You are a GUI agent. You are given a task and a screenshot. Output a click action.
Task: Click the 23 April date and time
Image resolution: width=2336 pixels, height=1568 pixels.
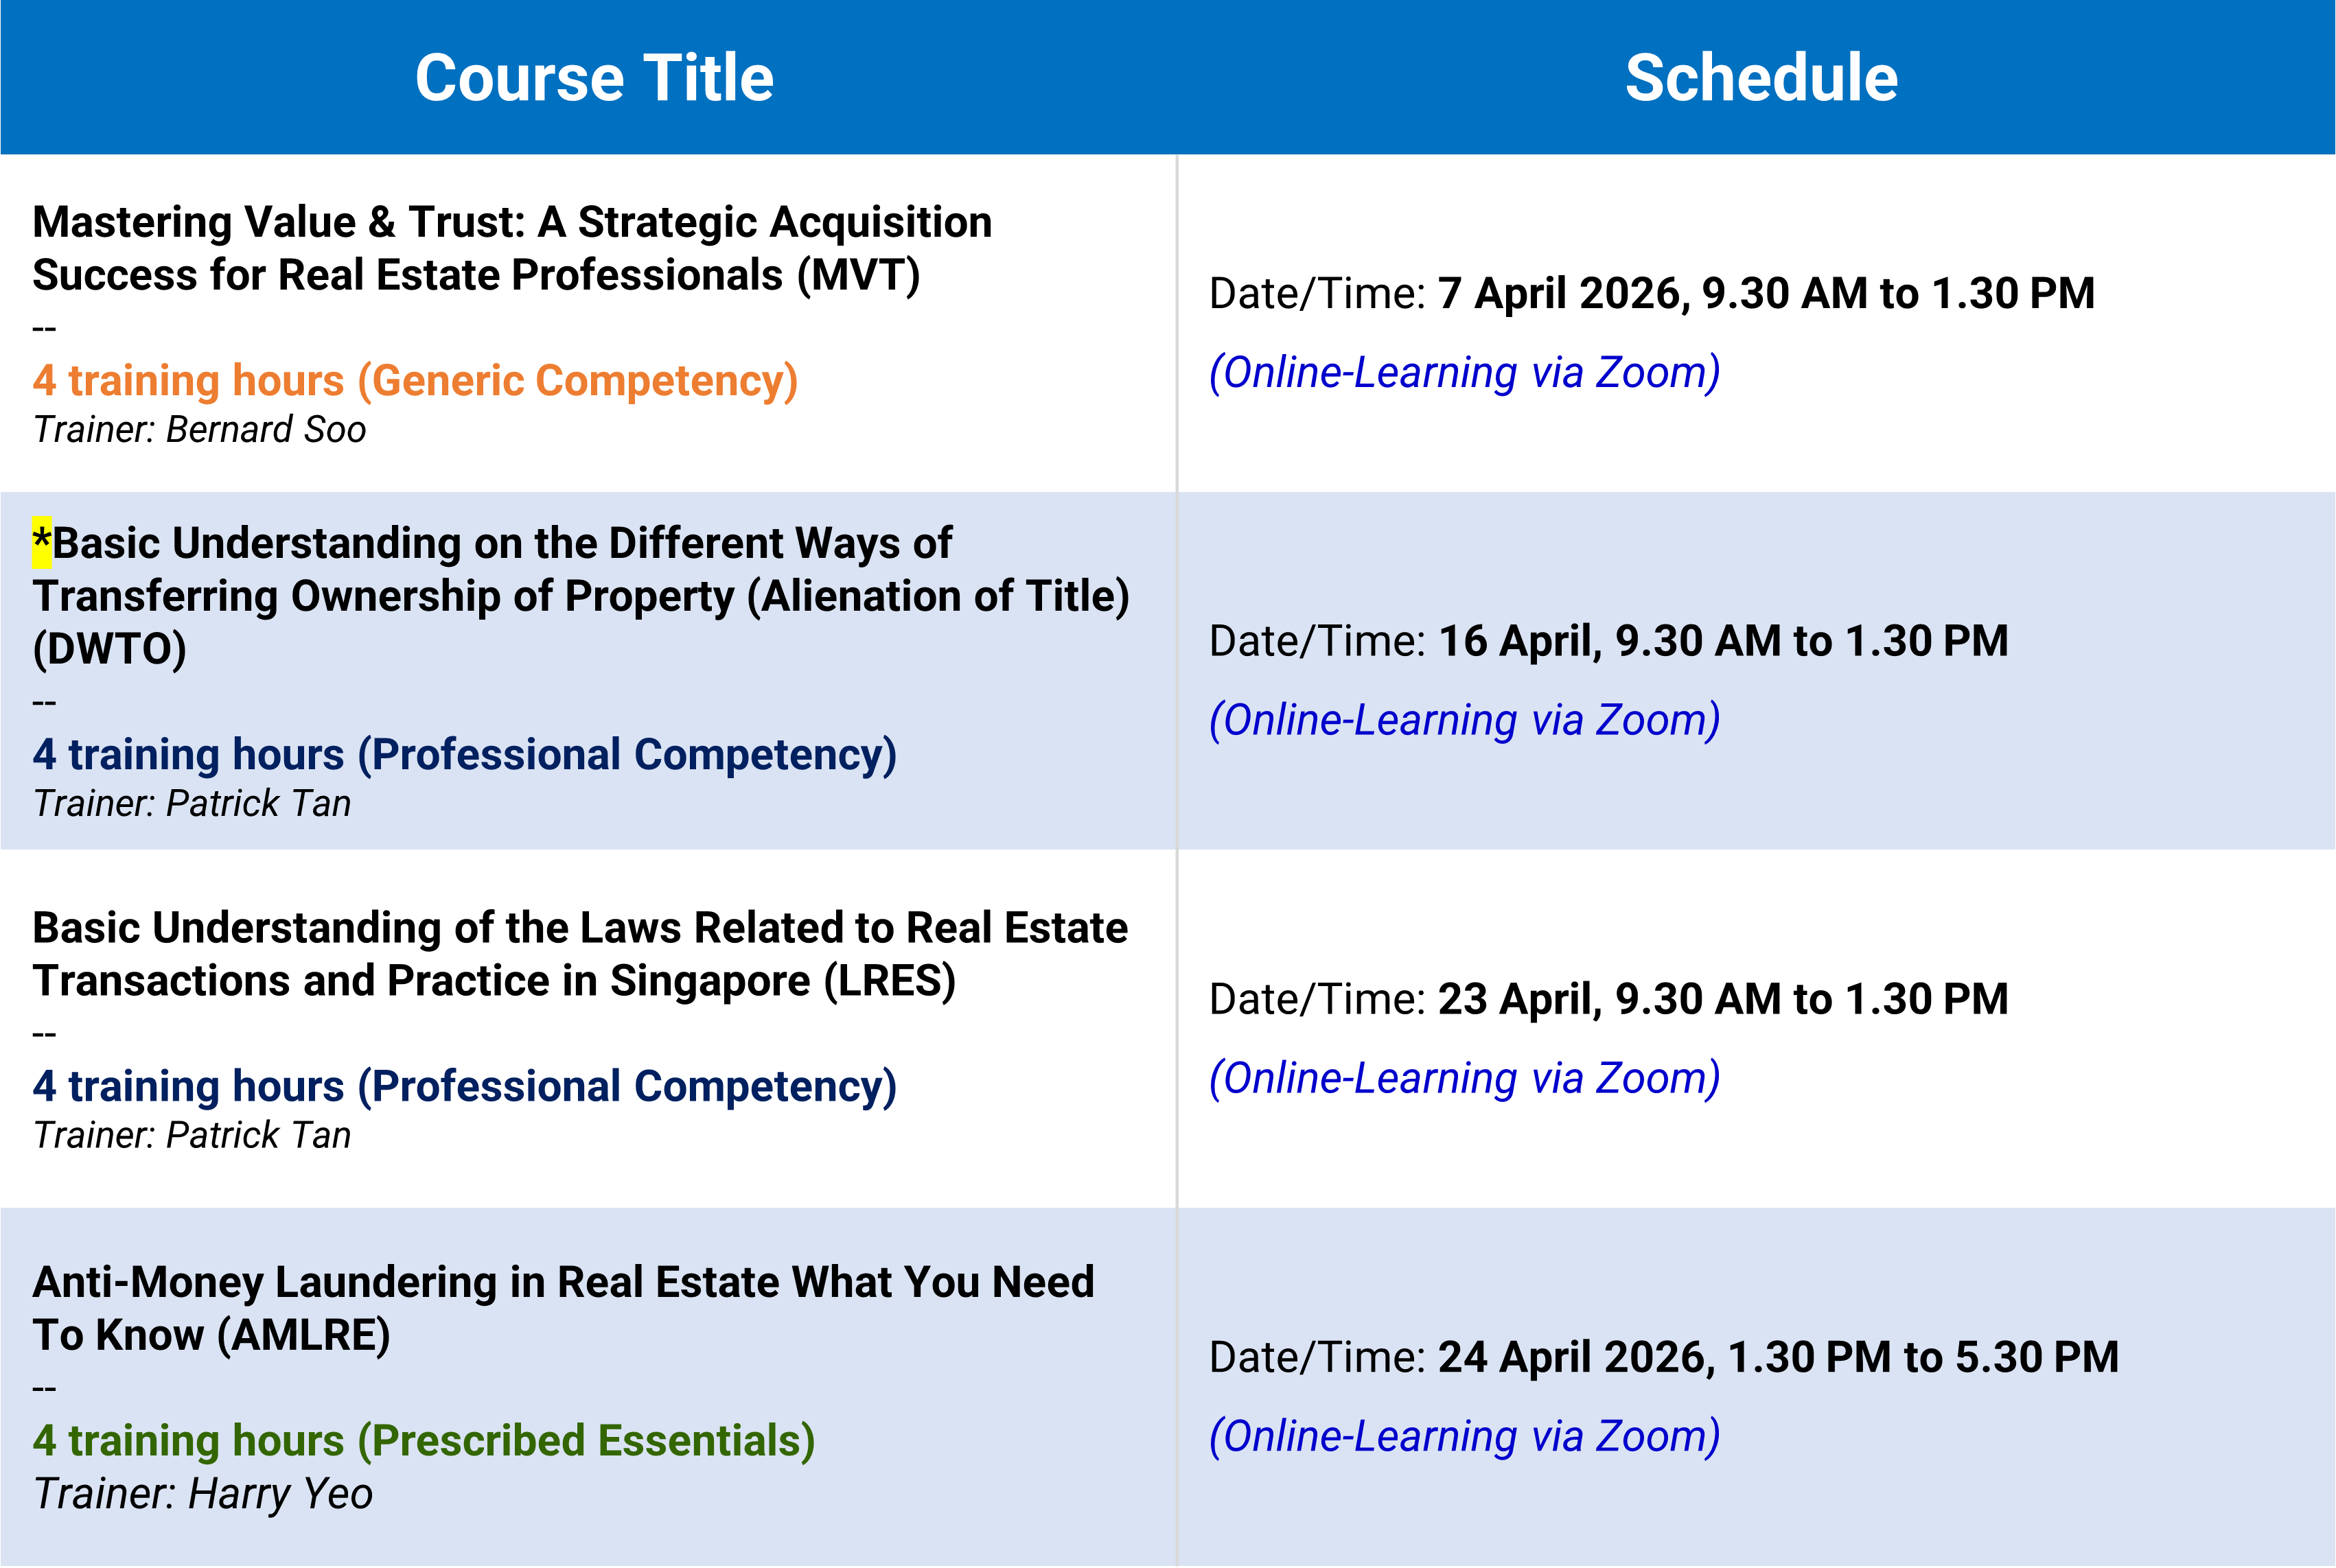1723,999
